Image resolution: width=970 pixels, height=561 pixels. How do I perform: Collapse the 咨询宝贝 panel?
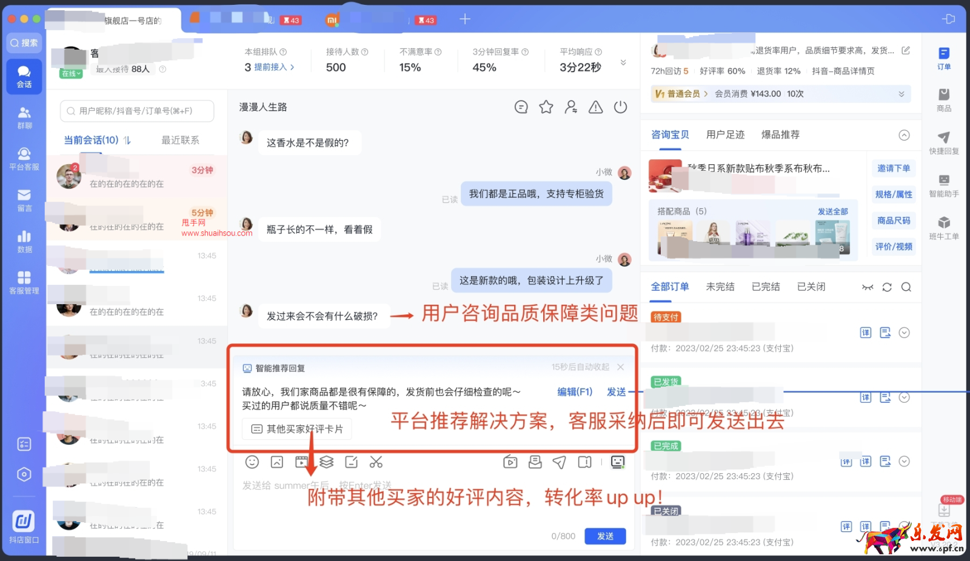pyautogui.click(x=905, y=135)
